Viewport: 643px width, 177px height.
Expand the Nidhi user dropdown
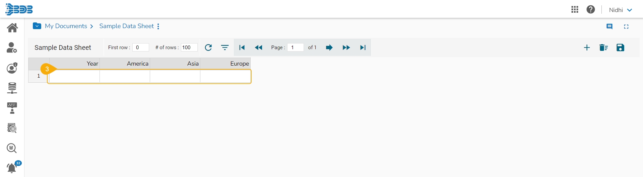(x=621, y=10)
